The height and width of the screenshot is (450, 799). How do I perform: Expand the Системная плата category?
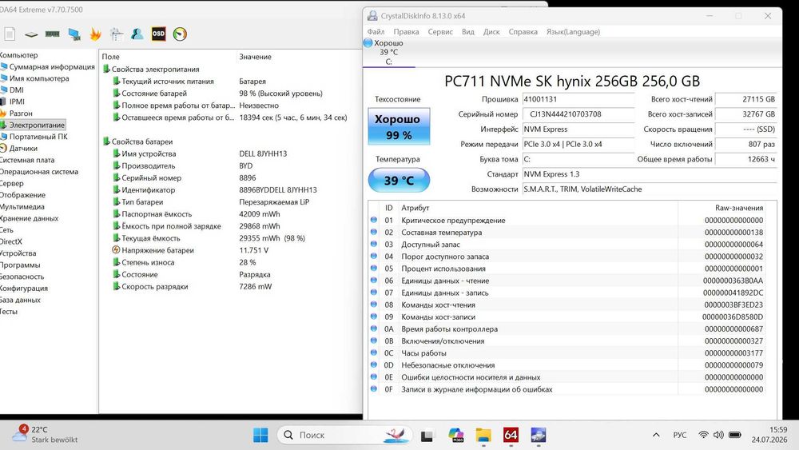(27, 160)
